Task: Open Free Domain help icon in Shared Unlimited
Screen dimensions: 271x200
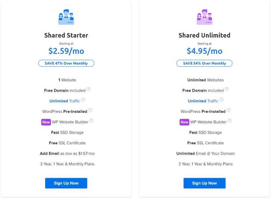Action: point(227,89)
